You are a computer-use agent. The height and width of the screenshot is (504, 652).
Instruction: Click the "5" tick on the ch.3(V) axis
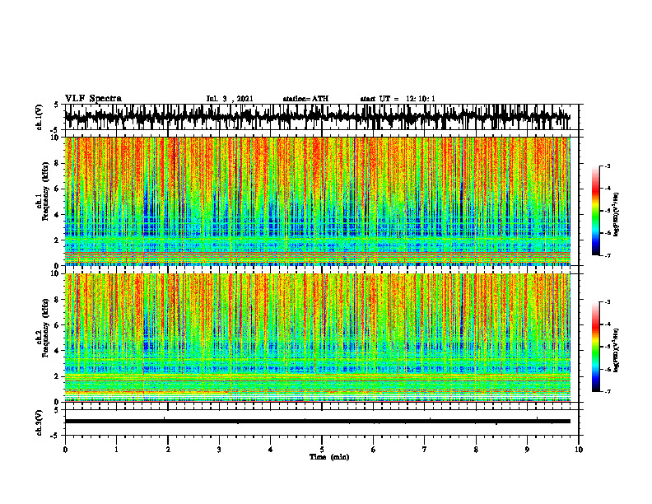click(x=56, y=410)
